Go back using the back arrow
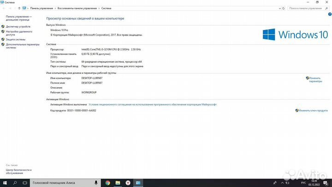This screenshot has width=332, height=187. click(4, 8)
